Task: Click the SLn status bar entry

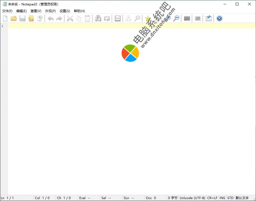Action: click(134, 198)
